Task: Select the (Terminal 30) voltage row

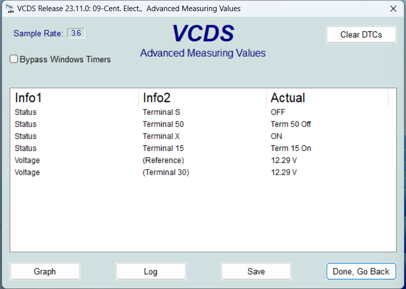Action: point(203,173)
